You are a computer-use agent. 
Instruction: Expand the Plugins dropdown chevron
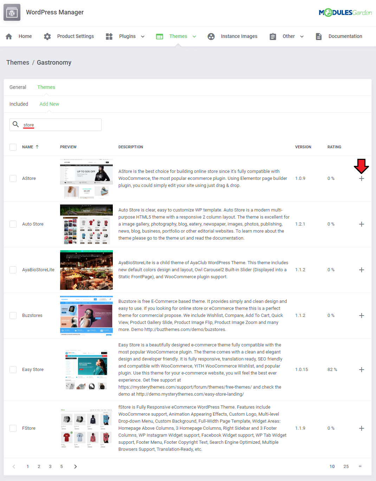click(143, 37)
